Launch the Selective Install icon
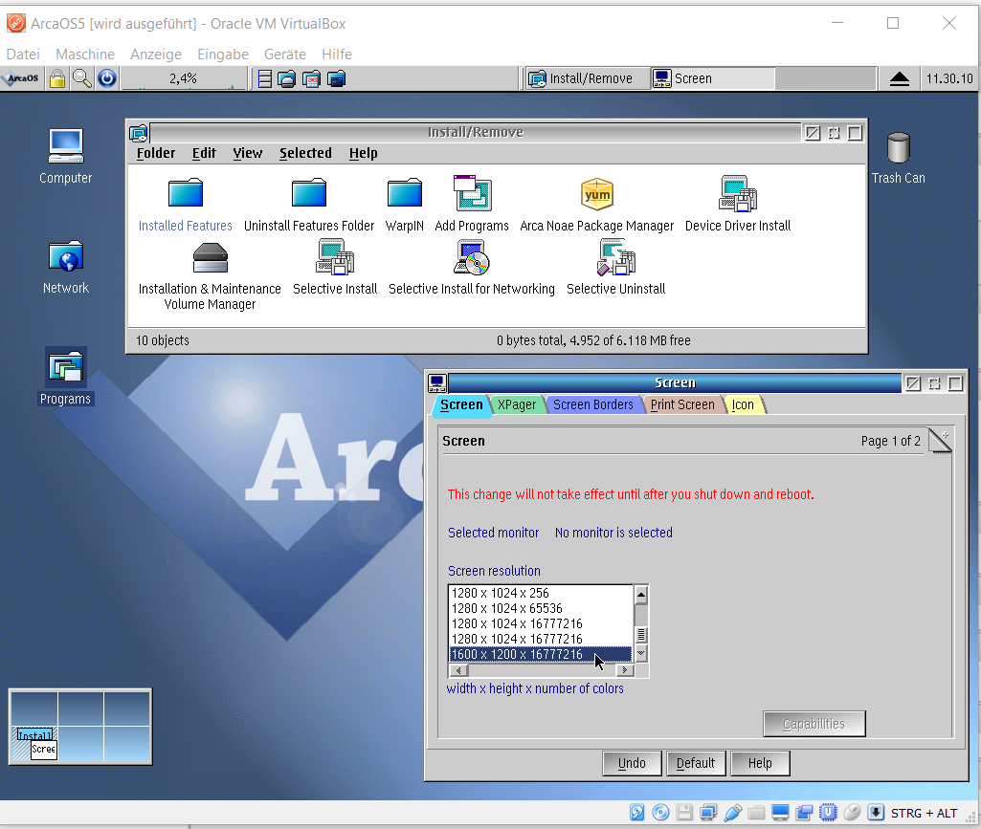Viewport: 981px width, 829px height. [x=335, y=257]
